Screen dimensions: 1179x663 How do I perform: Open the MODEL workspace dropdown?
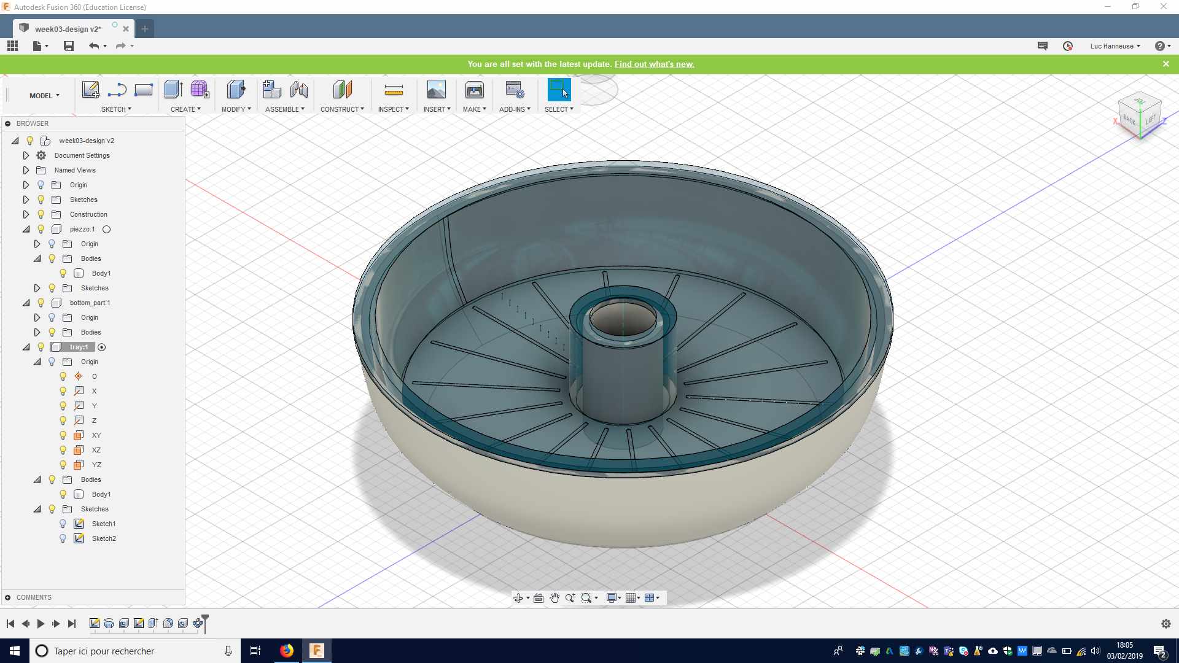(x=44, y=96)
